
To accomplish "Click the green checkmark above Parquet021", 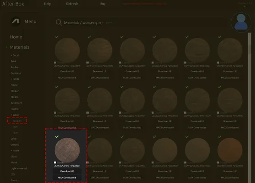I will tap(122, 37).
